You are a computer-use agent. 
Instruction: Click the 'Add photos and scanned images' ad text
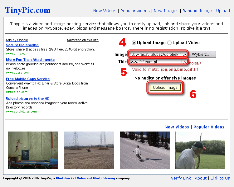[47, 105]
